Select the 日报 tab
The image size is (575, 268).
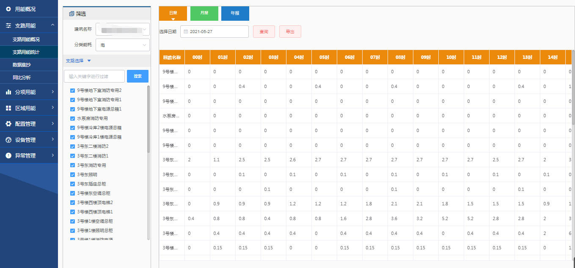click(x=173, y=13)
